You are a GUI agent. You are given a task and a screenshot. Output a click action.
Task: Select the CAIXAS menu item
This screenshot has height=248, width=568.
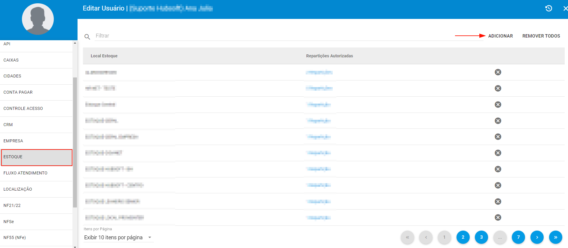click(36, 60)
